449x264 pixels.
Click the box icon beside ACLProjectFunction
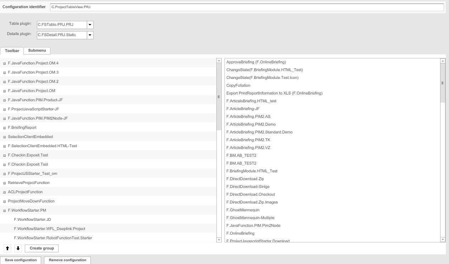pyautogui.click(x=4, y=192)
